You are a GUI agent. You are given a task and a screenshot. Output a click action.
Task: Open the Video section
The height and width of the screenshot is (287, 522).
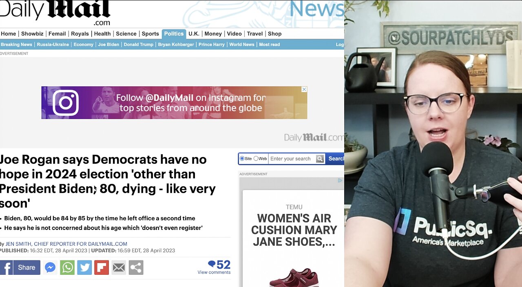pos(234,34)
